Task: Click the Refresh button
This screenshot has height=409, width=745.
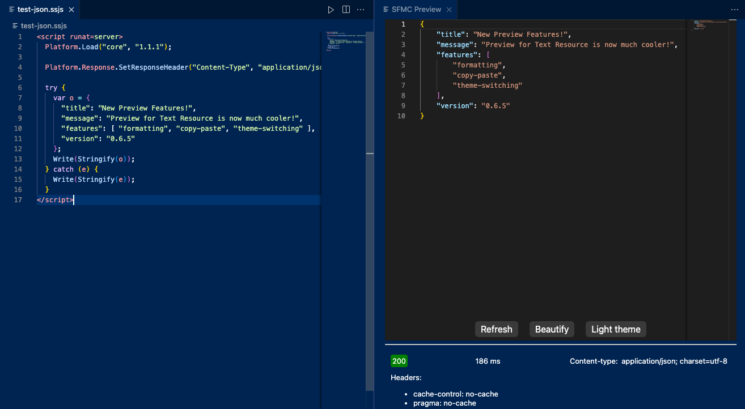Action: pyautogui.click(x=496, y=329)
